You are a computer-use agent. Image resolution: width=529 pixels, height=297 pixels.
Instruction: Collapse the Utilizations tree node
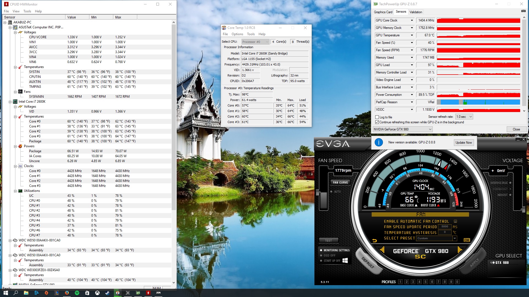point(15,191)
